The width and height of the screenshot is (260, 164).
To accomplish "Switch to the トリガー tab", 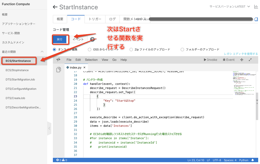I will [95, 19].
